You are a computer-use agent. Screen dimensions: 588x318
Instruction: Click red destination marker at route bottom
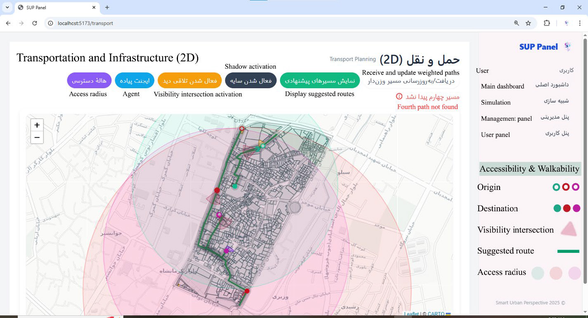[247, 291]
